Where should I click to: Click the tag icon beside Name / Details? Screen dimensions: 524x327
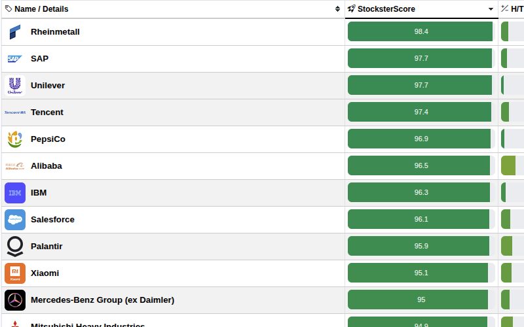pyautogui.click(x=9, y=9)
